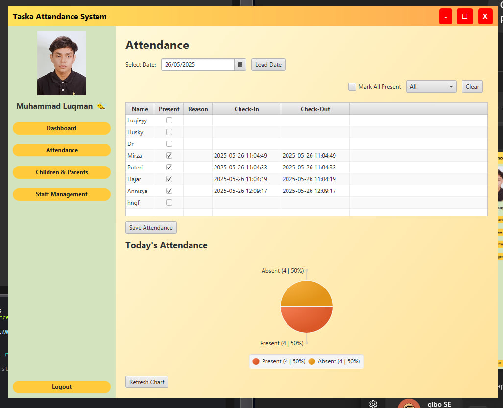Open Children & Parents section
This screenshot has height=408, width=503.
click(62, 172)
